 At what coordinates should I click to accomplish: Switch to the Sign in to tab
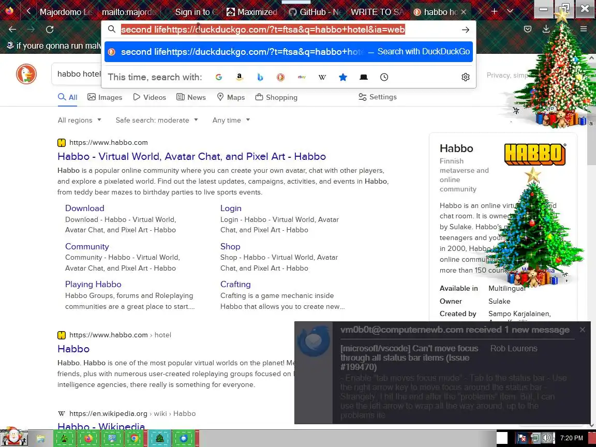coord(192,12)
